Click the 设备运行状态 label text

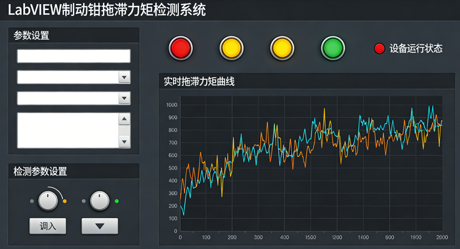click(x=416, y=49)
